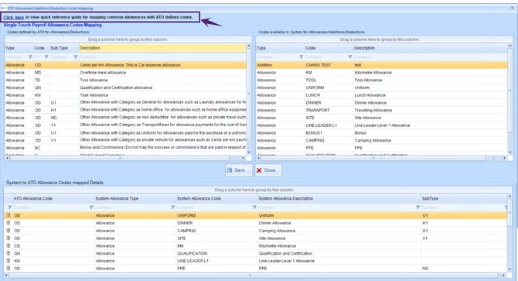Delete the LINE LEADER L1 mapping row
The height and width of the screenshot is (281, 518).
point(9,261)
